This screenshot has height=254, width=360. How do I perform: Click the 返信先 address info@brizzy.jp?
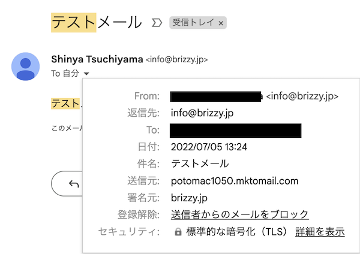(x=202, y=113)
